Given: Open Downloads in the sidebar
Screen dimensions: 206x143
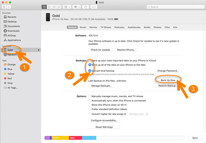Looking at the screenshot, I should coord(12,31).
